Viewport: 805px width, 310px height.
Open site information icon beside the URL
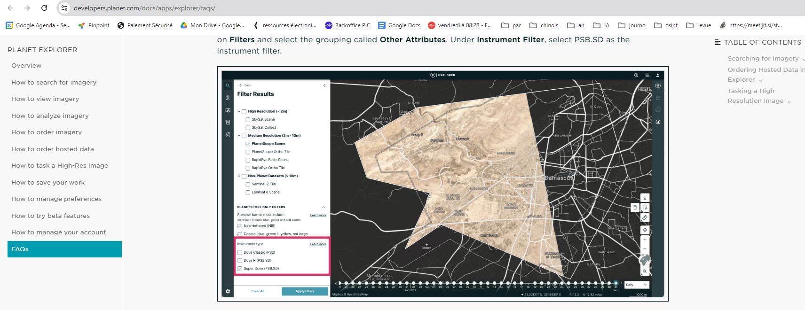[x=65, y=8]
